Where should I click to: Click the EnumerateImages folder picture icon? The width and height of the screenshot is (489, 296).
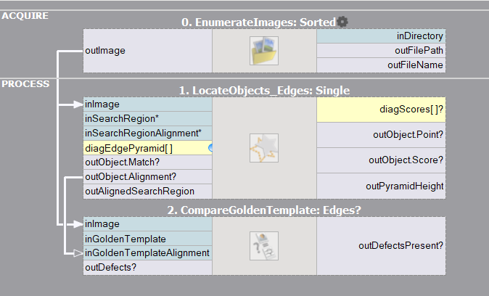point(263,51)
